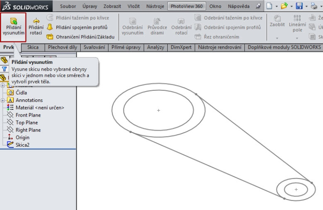
Task: Expand the Annotations tree node
Action: pos(3,100)
